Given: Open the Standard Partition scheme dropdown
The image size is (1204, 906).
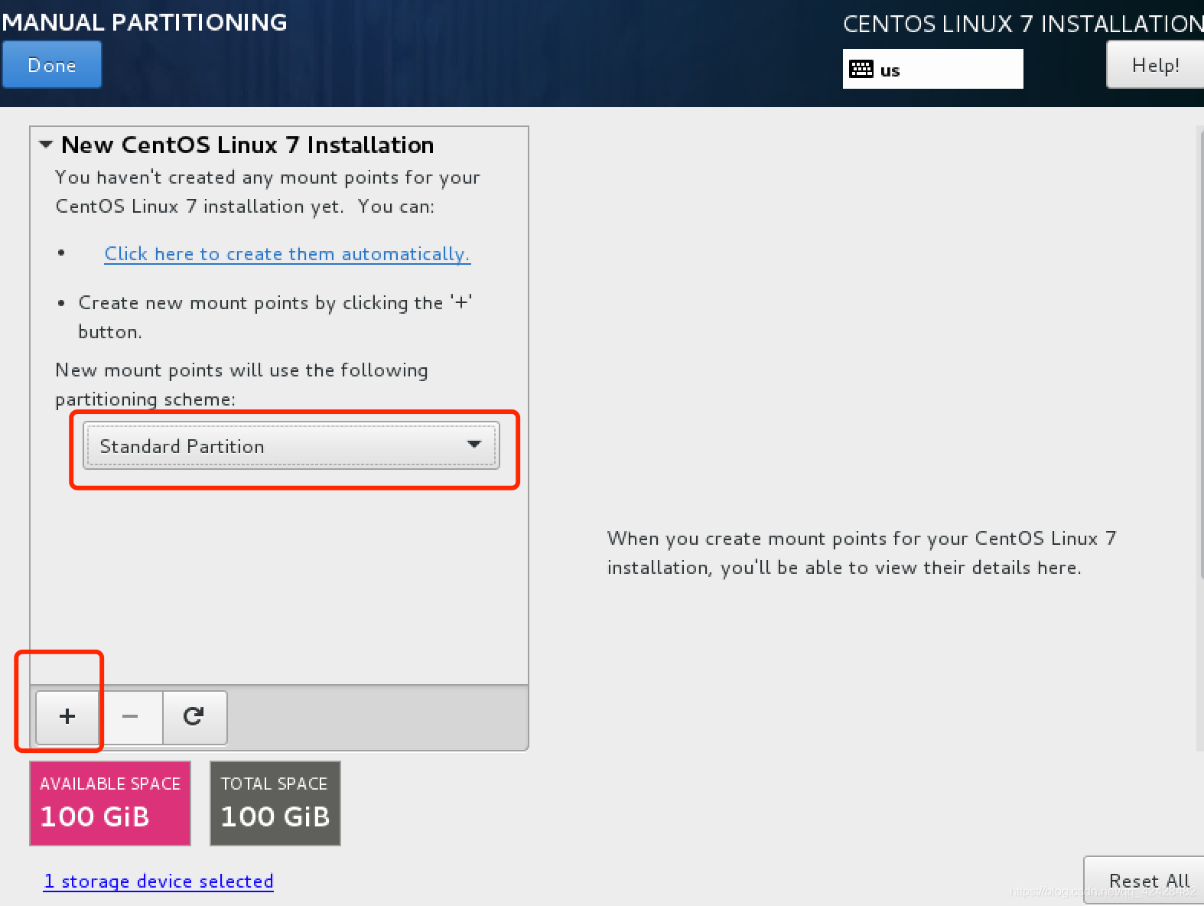Looking at the screenshot, I should 291,446.
